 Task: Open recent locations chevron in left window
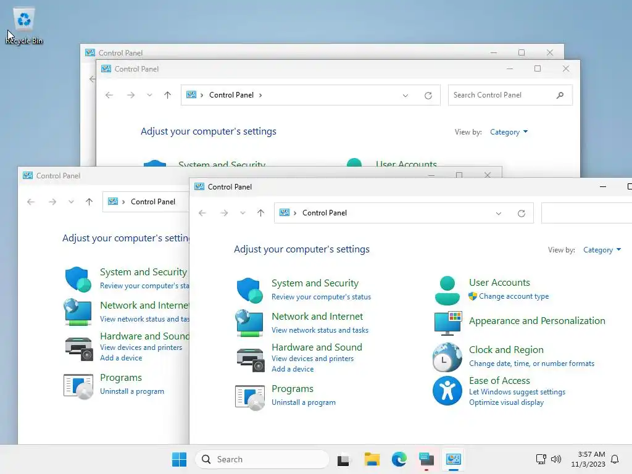click(x=71, y=202)
